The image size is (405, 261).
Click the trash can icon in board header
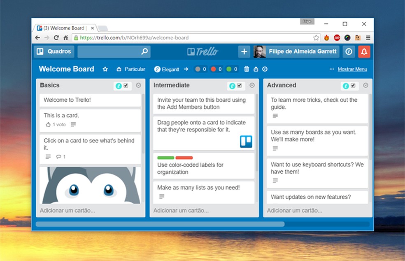[247, 69]
